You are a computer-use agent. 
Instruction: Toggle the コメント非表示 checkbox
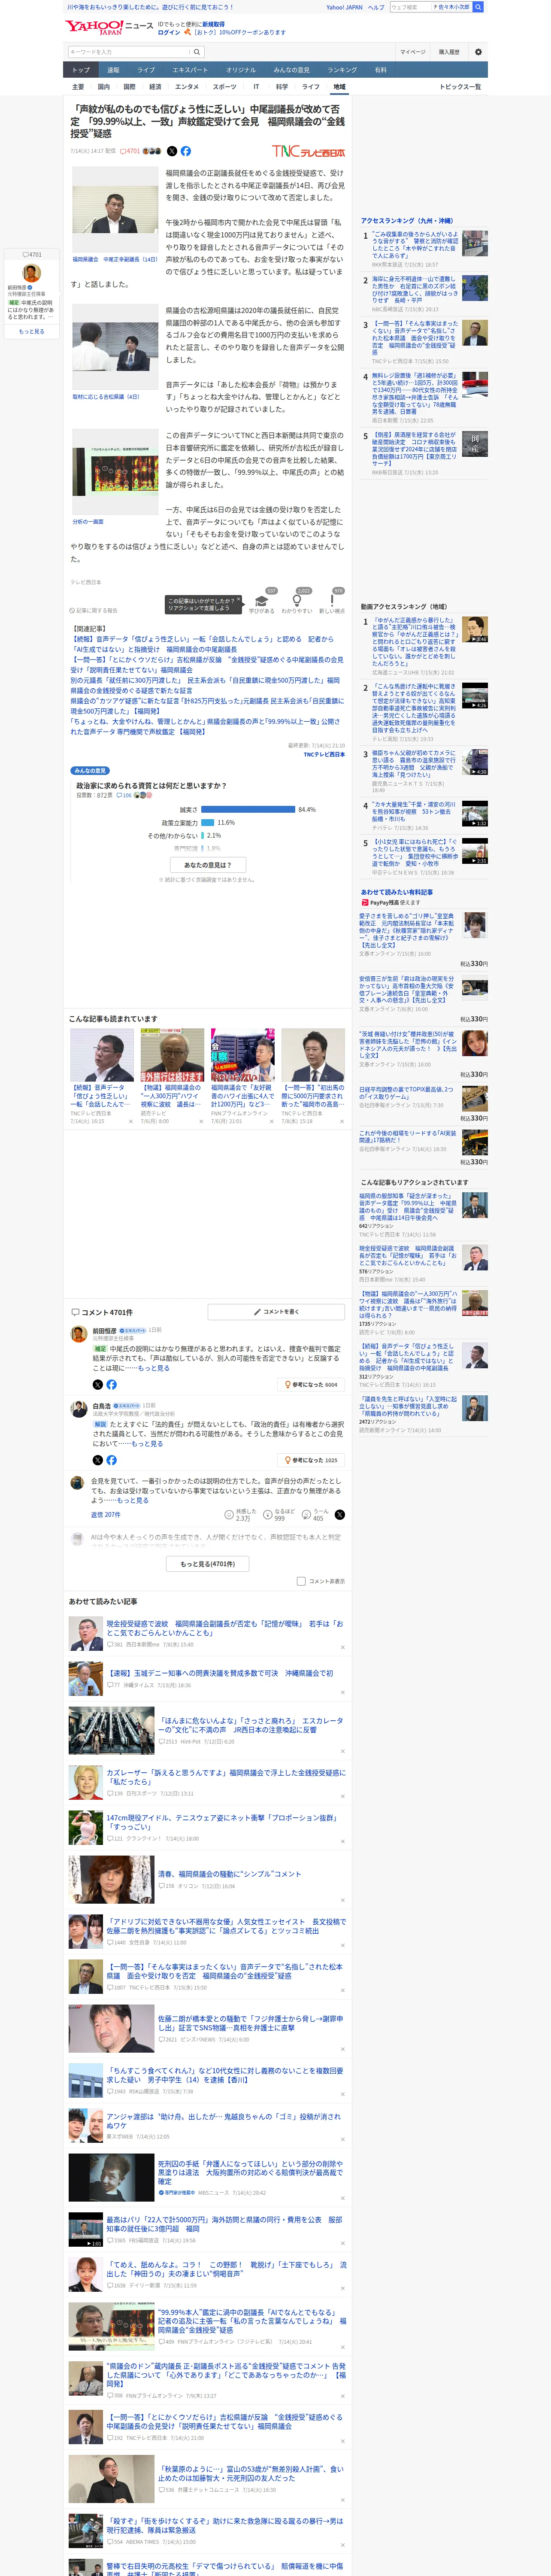click(x=301, y=1581)
